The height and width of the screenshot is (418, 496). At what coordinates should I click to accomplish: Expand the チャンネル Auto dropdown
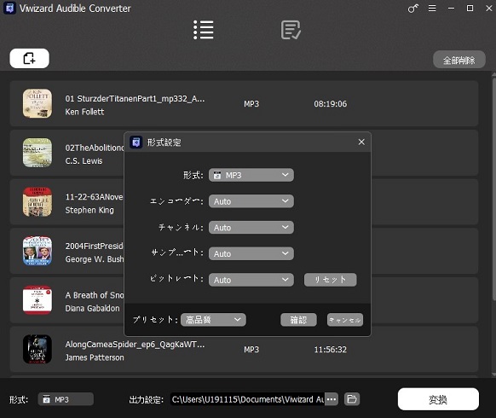(x=251, y=228)
